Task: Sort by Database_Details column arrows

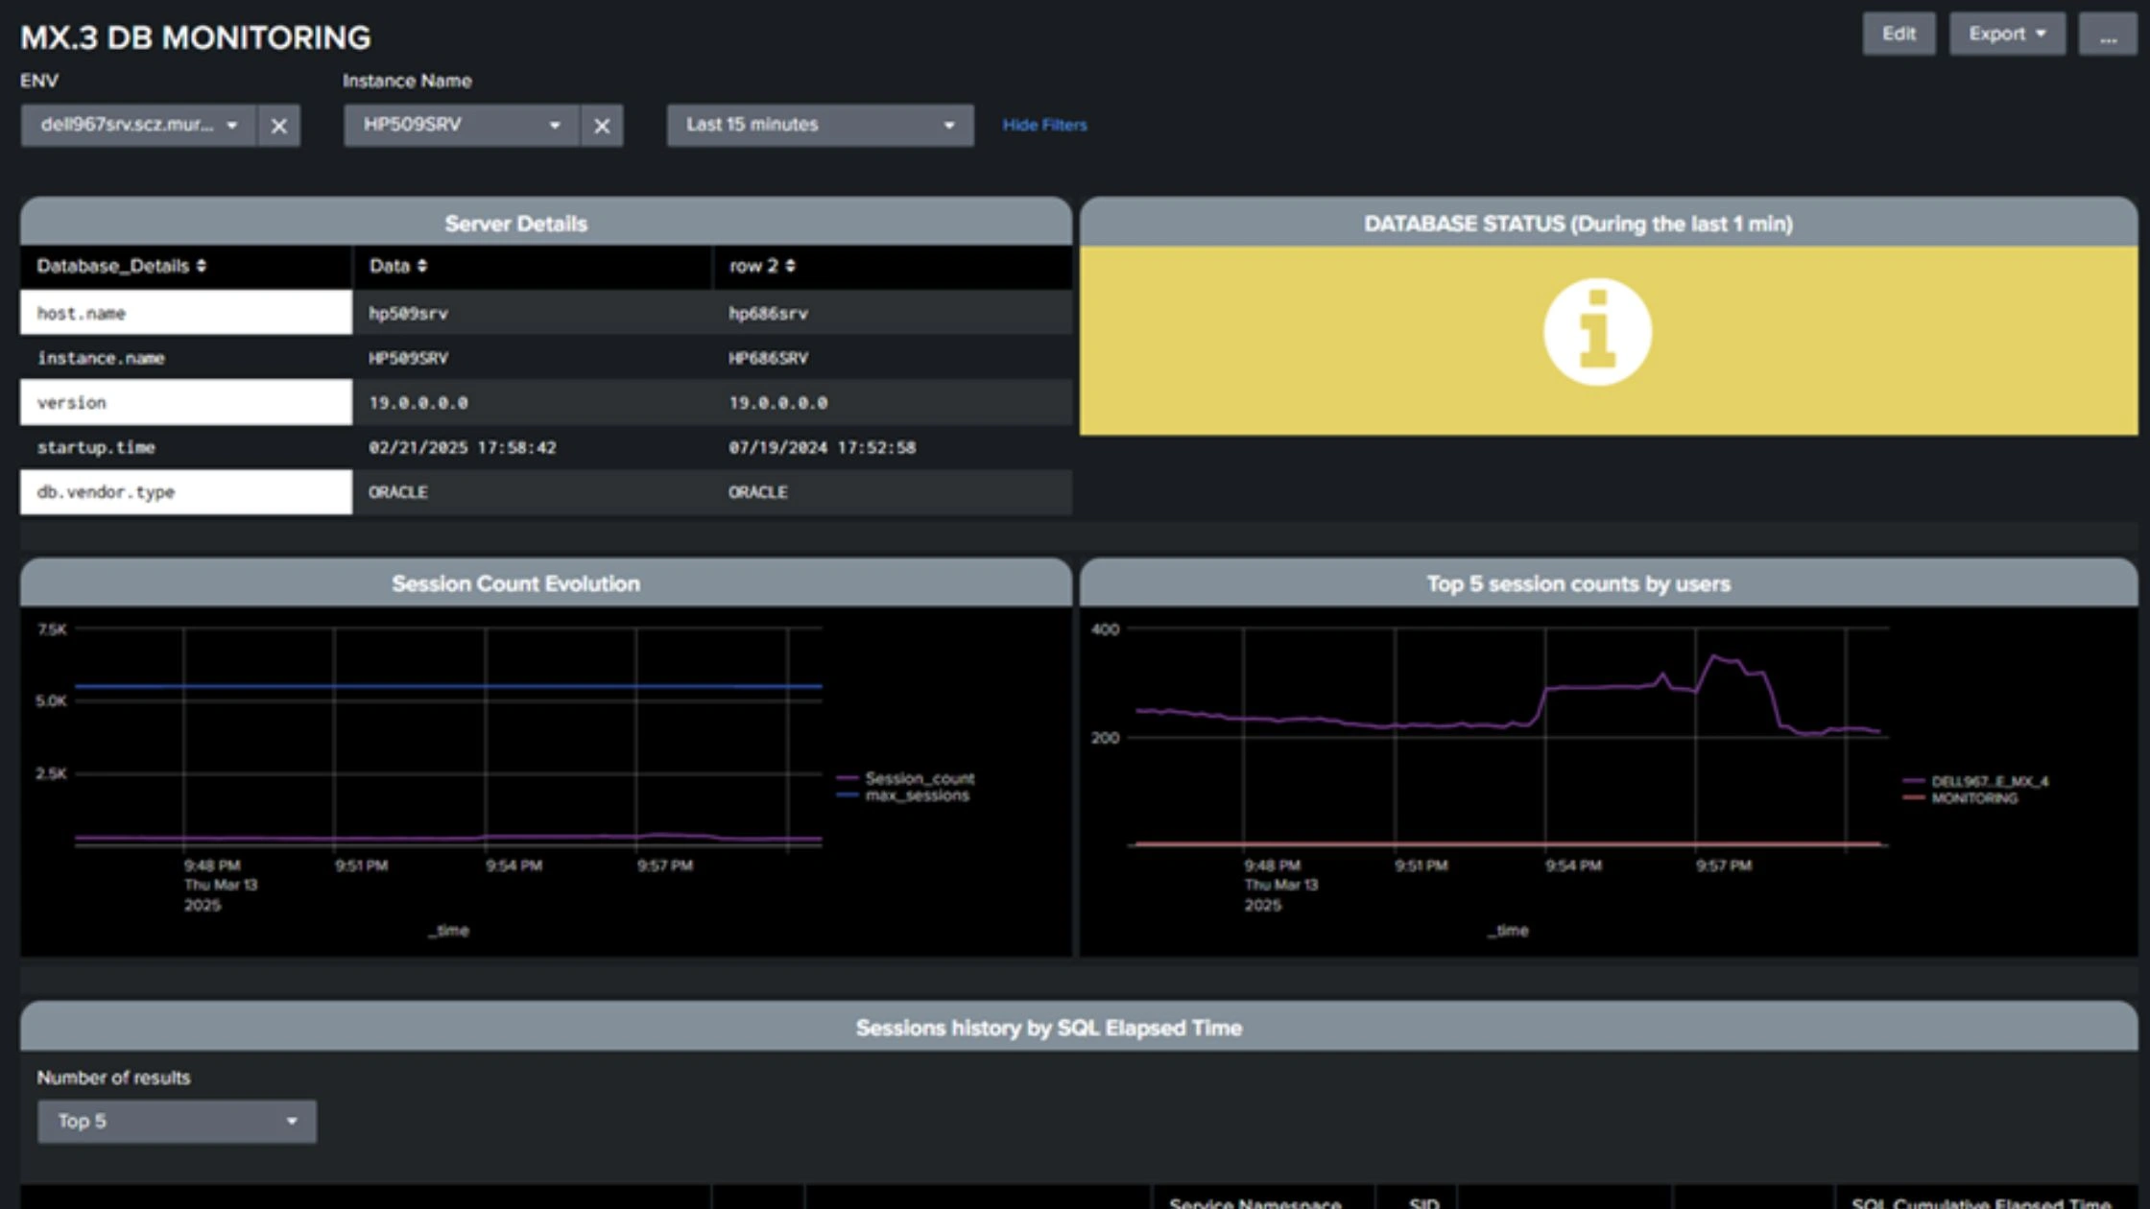Action: [x=202, y=266]
